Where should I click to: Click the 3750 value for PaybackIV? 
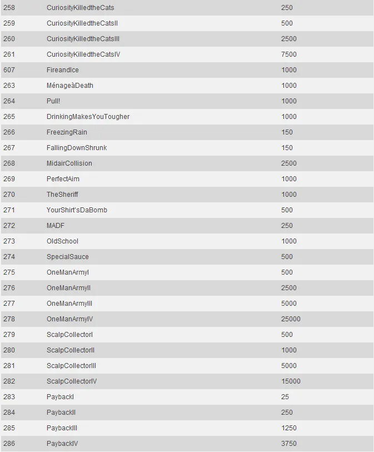(x=289, y=444)
